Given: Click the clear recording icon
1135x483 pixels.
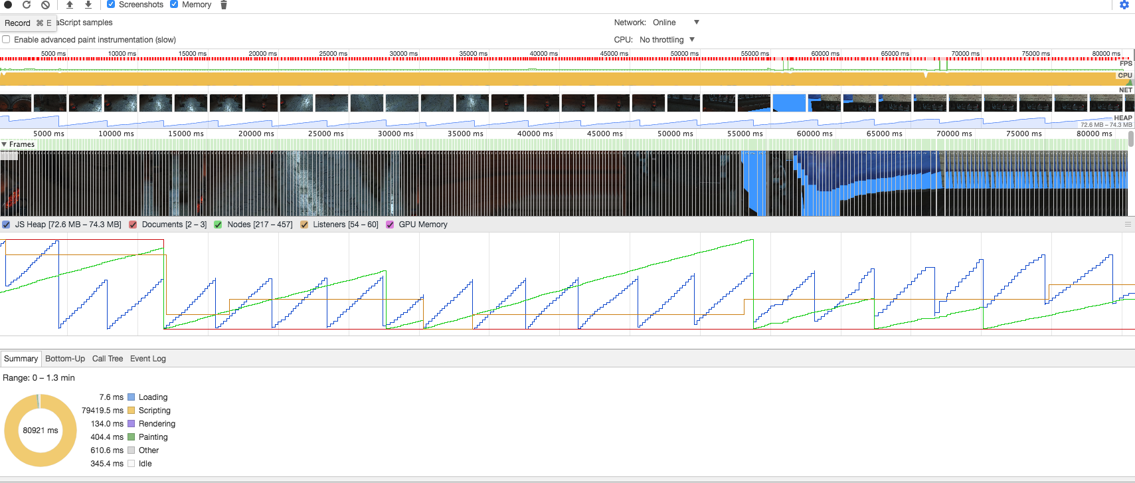Looking at the screenshot, I should [45, 5].
